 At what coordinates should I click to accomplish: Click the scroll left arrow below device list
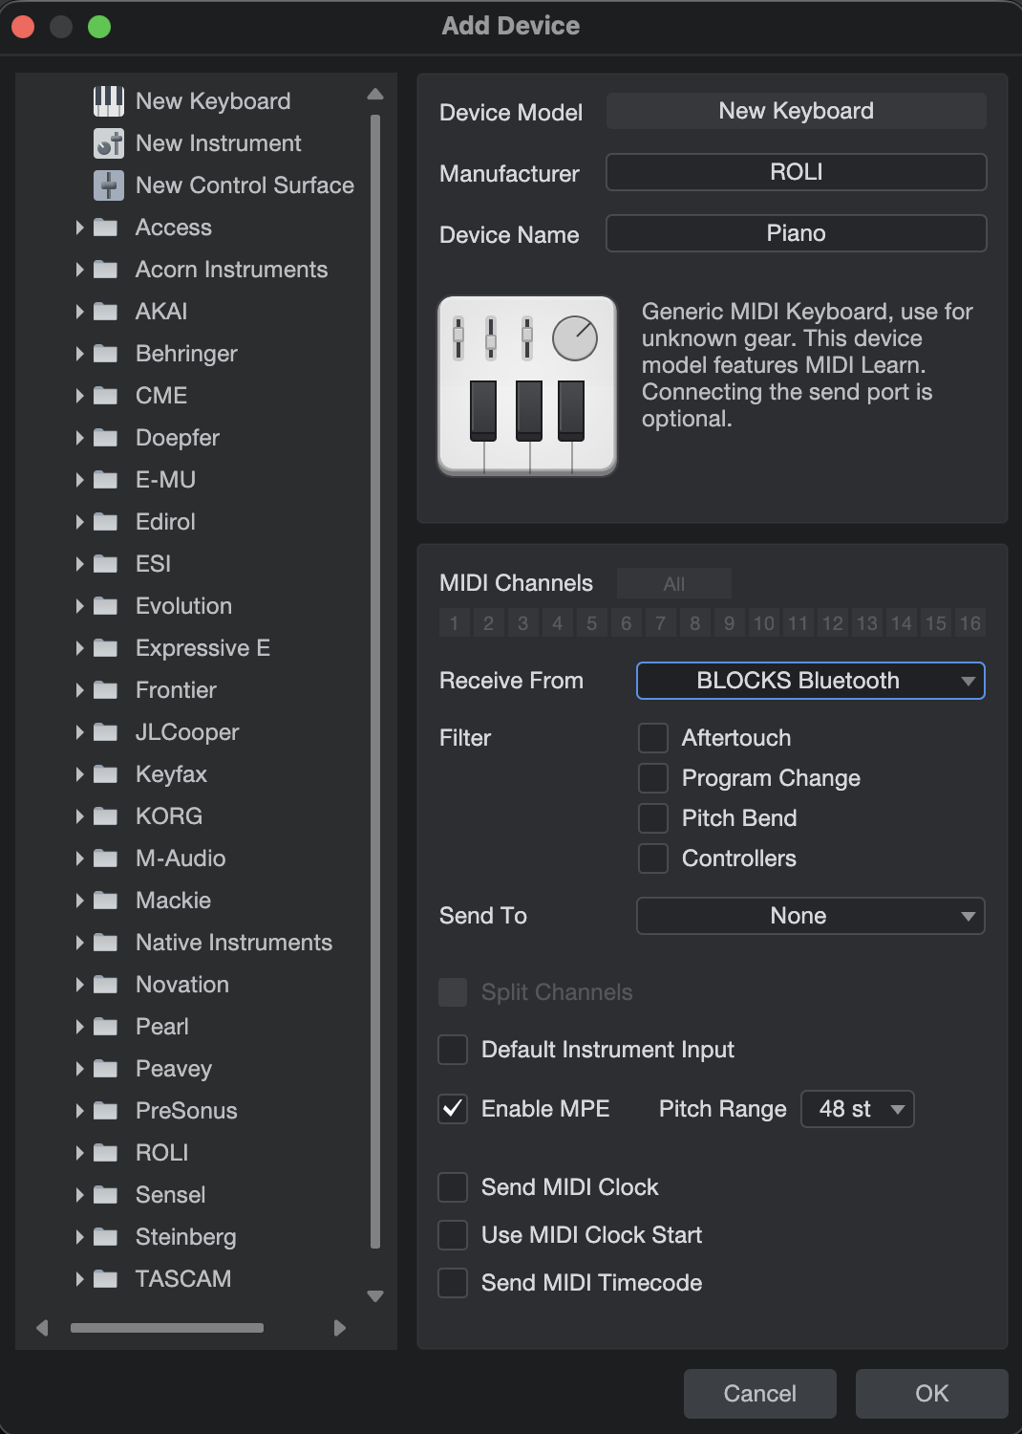[x=42, y=1328]
